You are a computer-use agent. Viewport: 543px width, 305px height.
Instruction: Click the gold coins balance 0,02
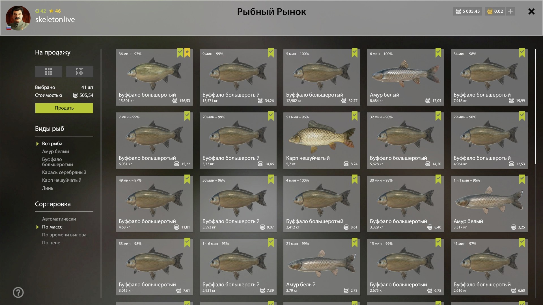tap(495, 11)
